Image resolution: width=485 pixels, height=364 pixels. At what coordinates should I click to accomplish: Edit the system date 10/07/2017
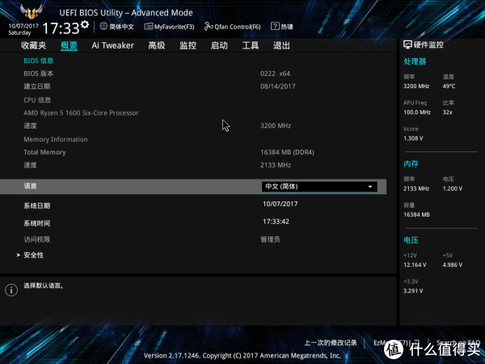click(280, 204)
